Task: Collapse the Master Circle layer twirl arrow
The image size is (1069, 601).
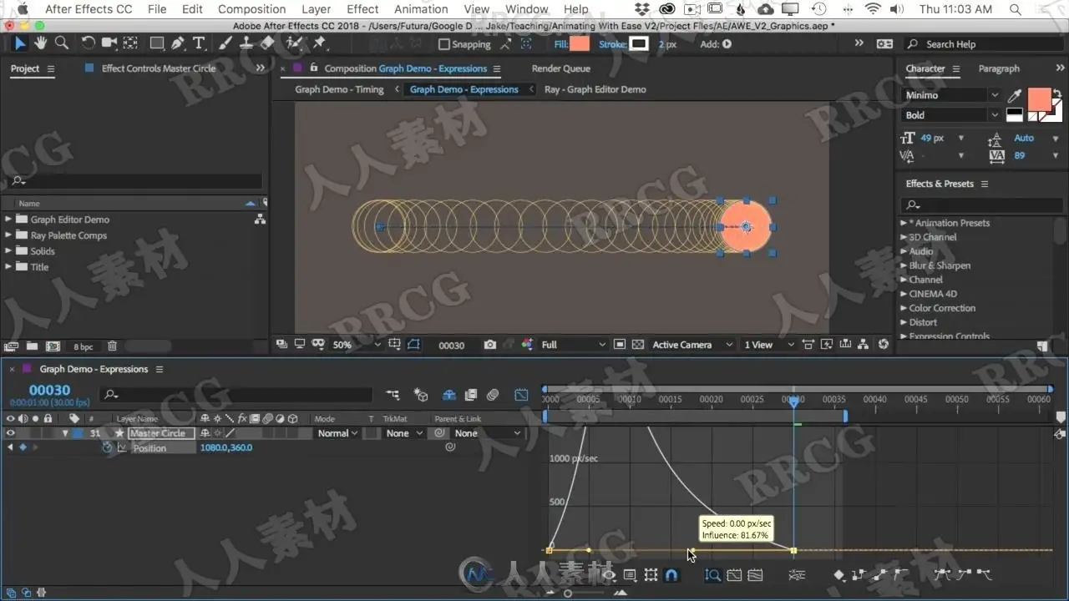Action: click(64, 433)
